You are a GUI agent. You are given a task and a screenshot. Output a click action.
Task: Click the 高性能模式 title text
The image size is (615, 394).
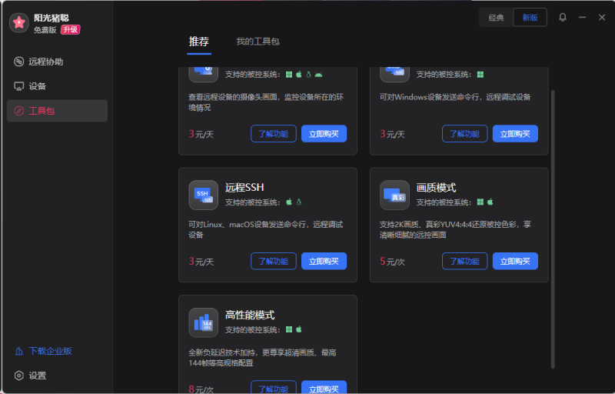coord(250,315)
